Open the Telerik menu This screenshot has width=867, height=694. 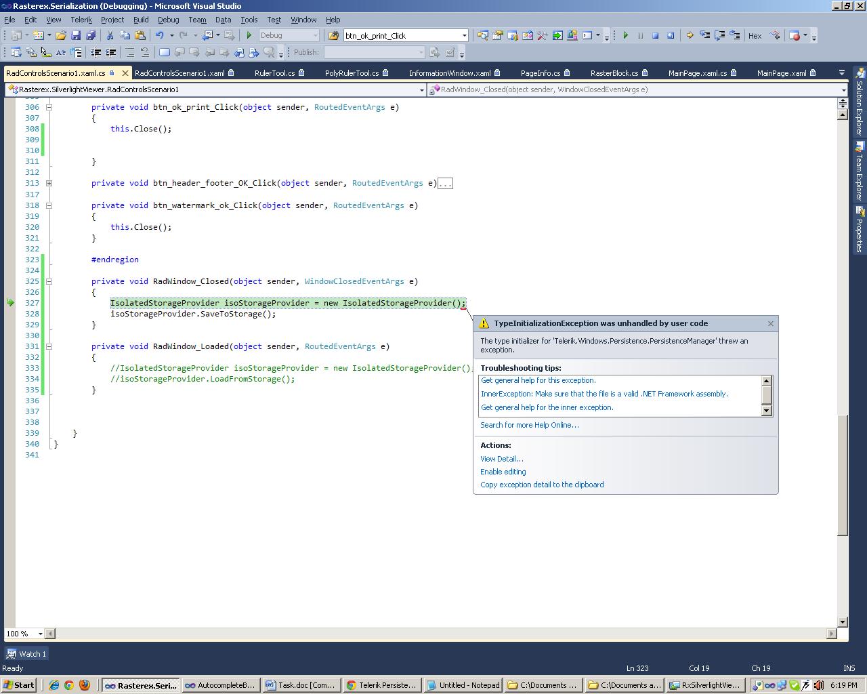point(81,20)
